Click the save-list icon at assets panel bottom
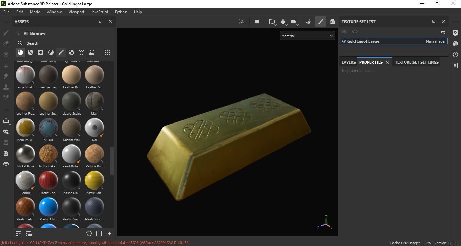Image resolution: width=461 pixels, height=246 pixels. (x=19, y=233)
